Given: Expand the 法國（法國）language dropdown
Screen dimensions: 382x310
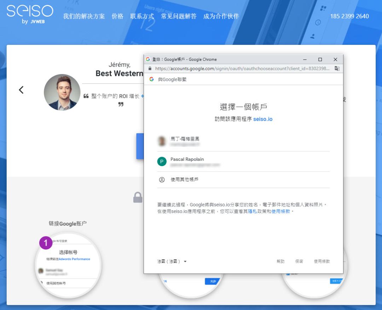Looking at the screenshot, I should coord(172,261).
